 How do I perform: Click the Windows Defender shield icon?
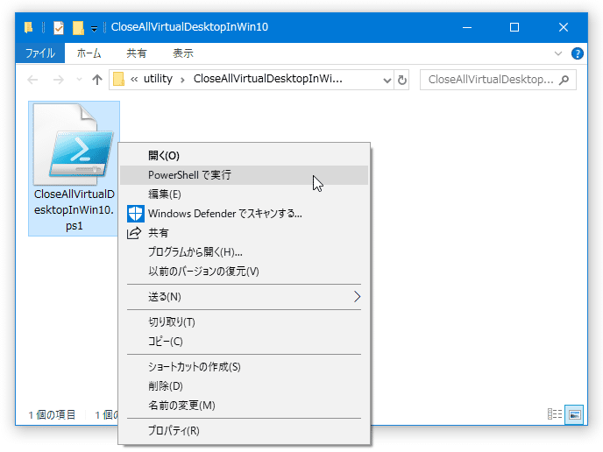click(x=135, y=214)
